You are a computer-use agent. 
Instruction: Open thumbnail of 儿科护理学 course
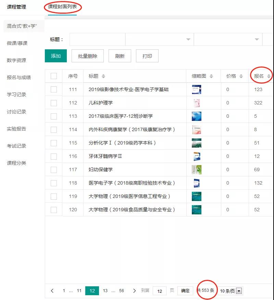pyautogui.click(x=197, y=103)
